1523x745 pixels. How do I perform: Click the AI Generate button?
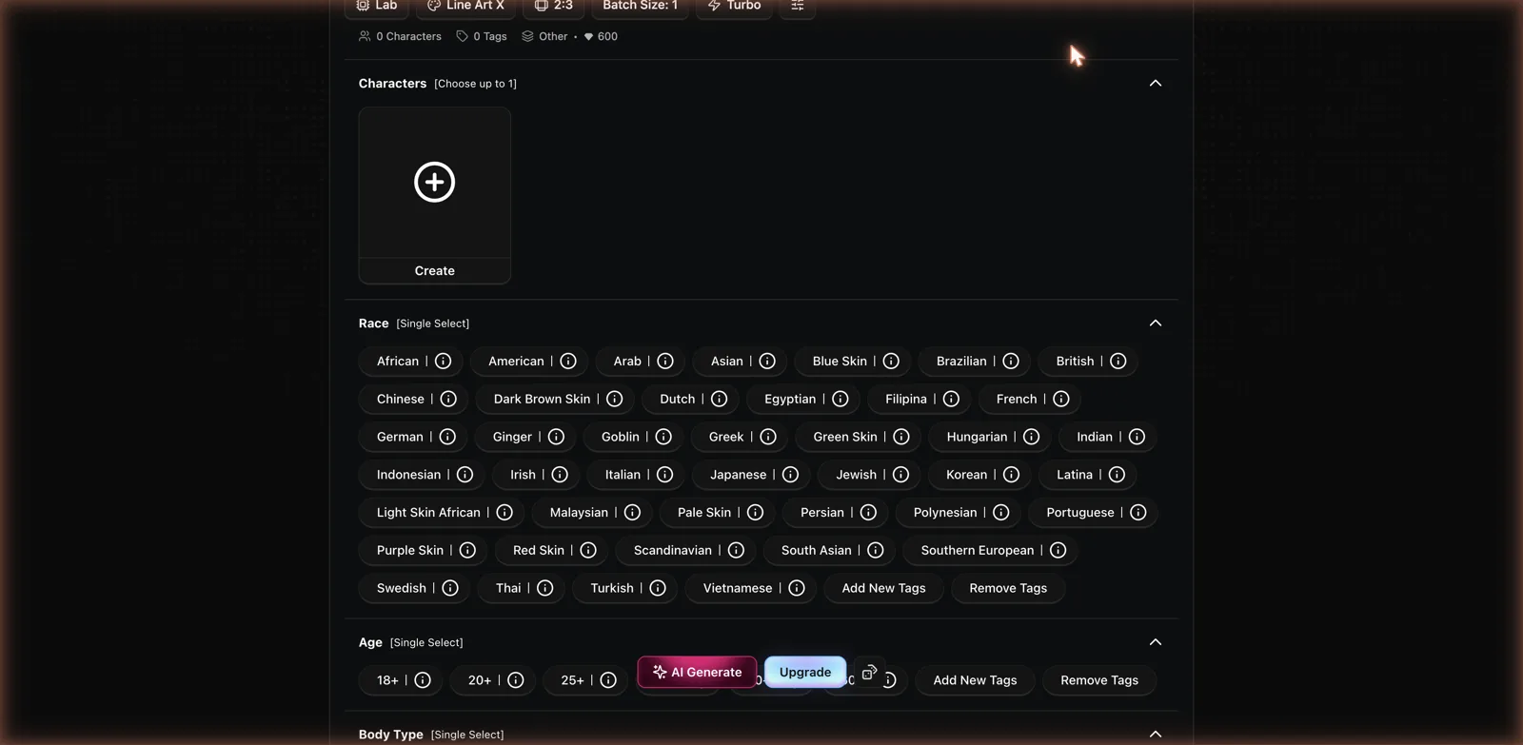click(x=697, y=672)
